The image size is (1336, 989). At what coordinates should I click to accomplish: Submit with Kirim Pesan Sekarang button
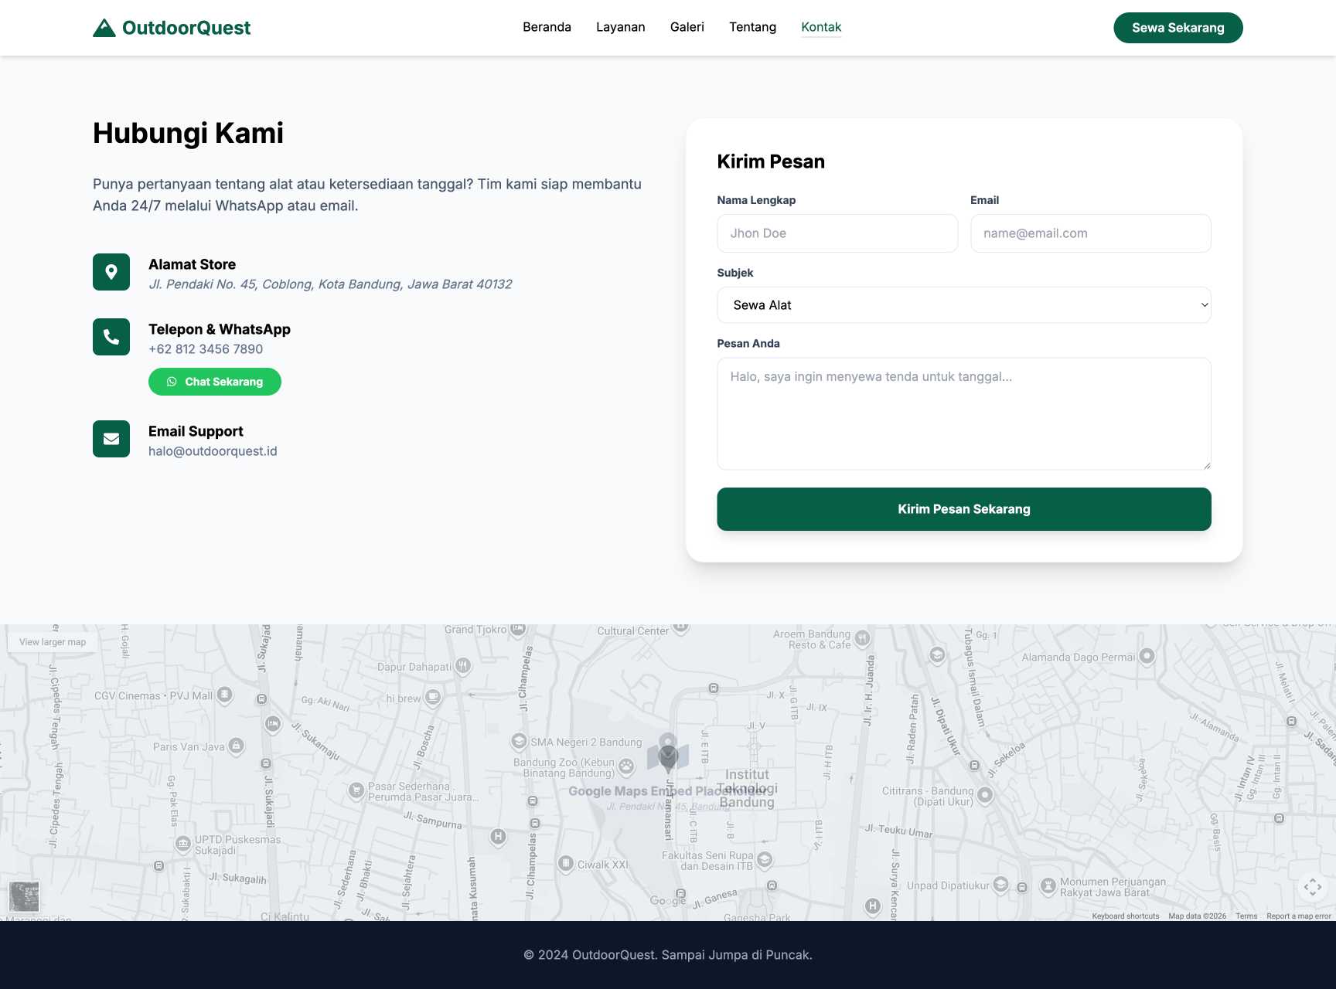[x=963, y=509]
